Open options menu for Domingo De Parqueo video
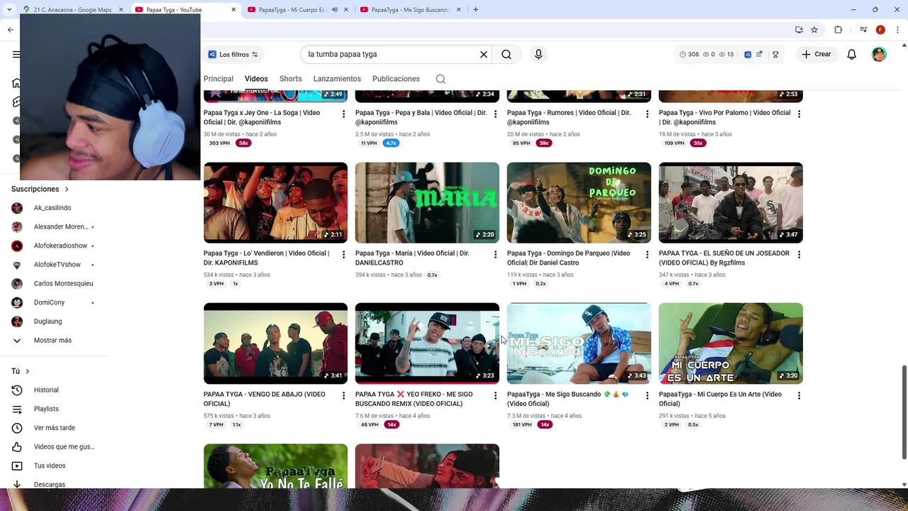The image size is (908, 511). tap(647, 255)
